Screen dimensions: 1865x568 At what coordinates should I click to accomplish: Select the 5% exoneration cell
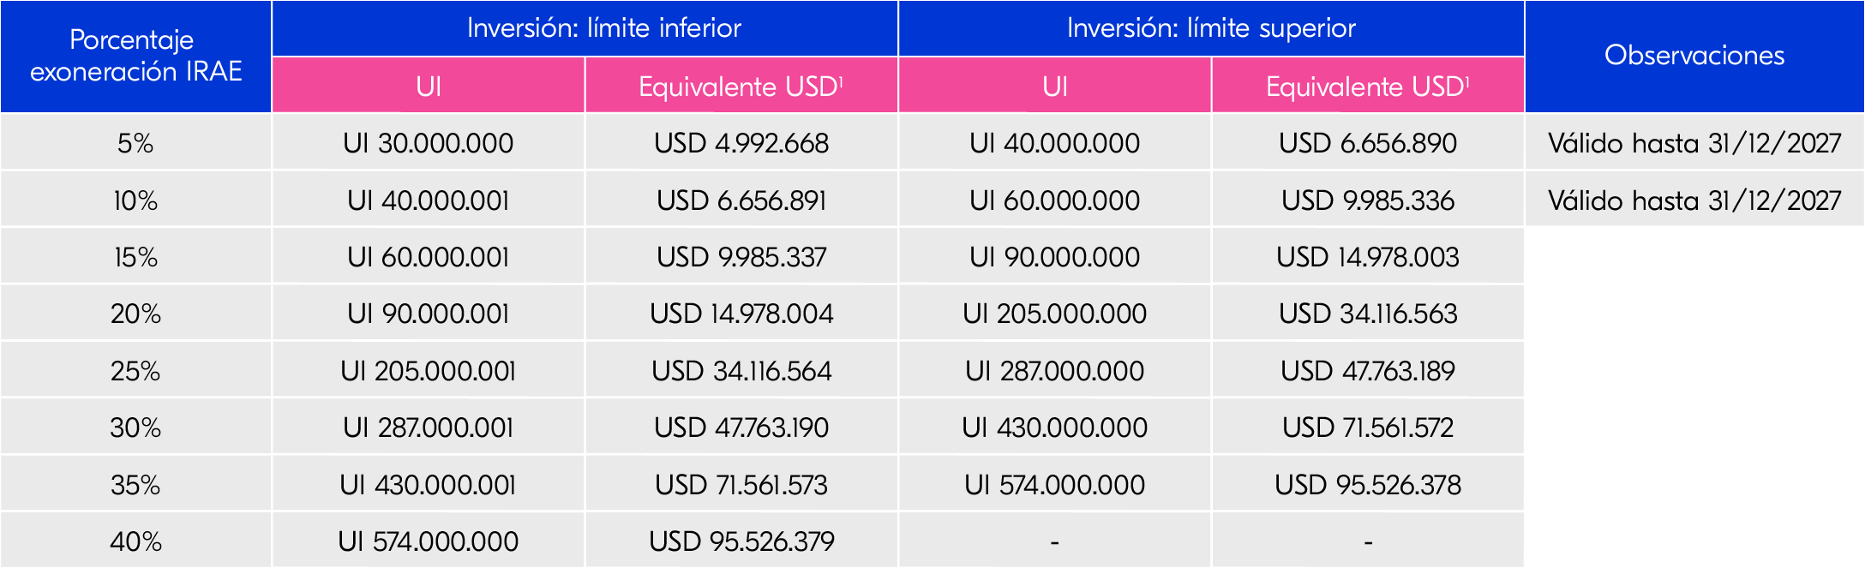(x=135, y=143)
